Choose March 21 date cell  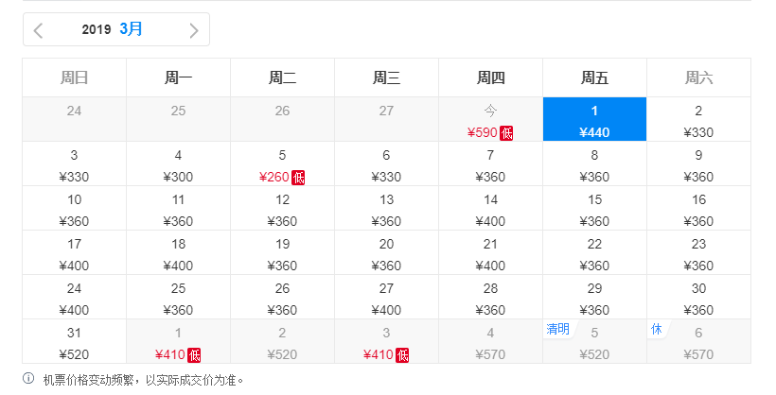tap(490, 252)
